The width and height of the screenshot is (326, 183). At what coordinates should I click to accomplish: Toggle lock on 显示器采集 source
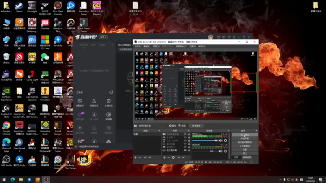click(189, 150)
